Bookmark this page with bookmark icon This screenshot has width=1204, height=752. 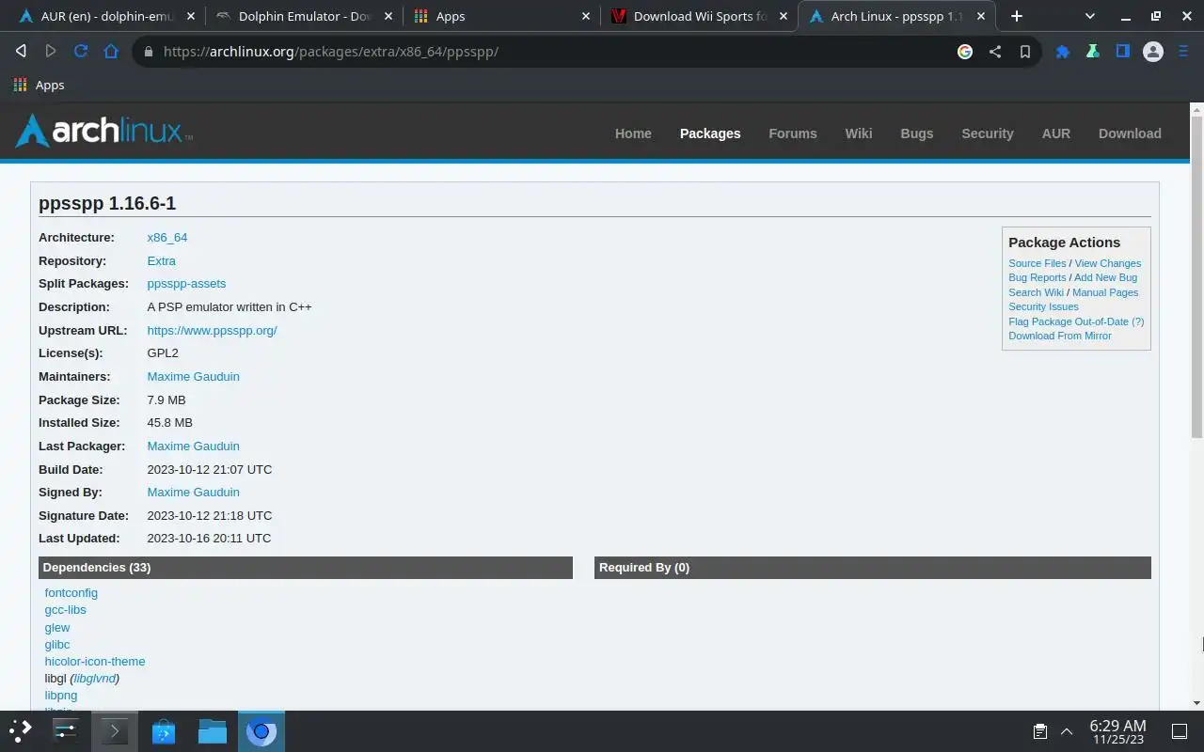pyautogui.click(x=1025, y=52)
